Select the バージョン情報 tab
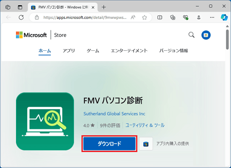Image resolution: width=231 pixels, height=168 pixels. point(174,51)
